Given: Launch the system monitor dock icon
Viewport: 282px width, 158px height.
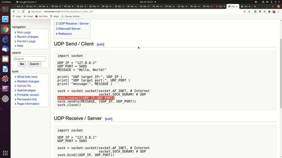Looking at the screenshot, I should click(5, 19).
